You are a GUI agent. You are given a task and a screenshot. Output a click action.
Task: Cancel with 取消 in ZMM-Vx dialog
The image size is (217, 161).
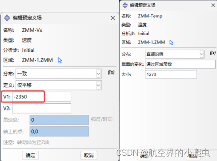(x=89, y=155)
